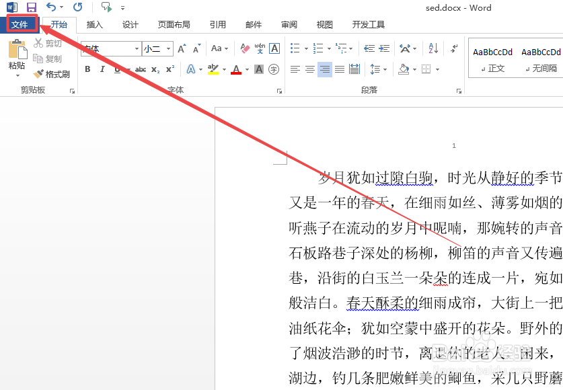Click the Save icon on Quick Access Toolbar
563x390 pixels.
click(31, 7)
